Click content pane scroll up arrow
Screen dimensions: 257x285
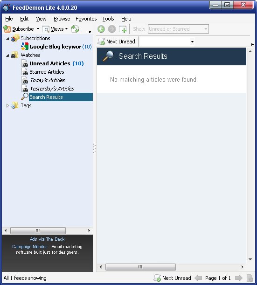click(250, 51)
